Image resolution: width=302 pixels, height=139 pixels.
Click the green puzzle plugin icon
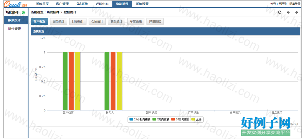click(23, 12)
